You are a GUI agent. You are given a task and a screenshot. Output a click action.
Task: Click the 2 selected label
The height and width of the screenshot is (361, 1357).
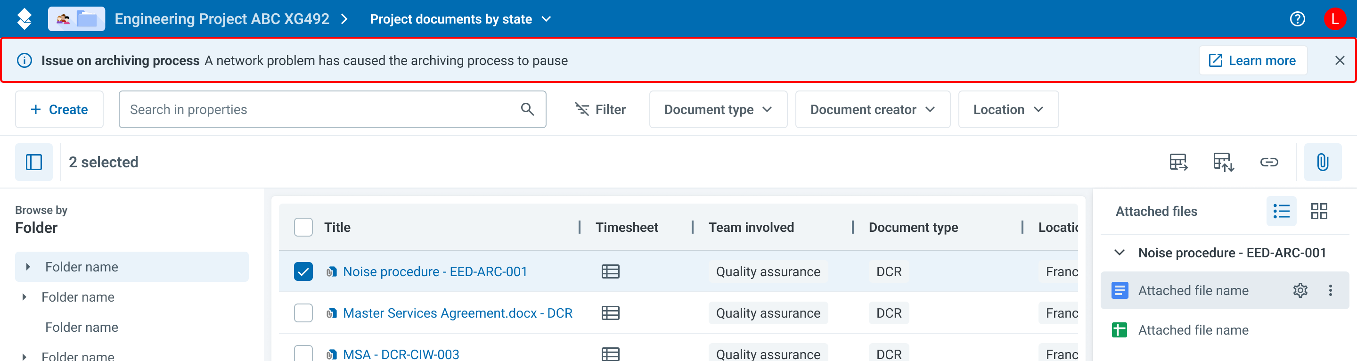(104, 162)
